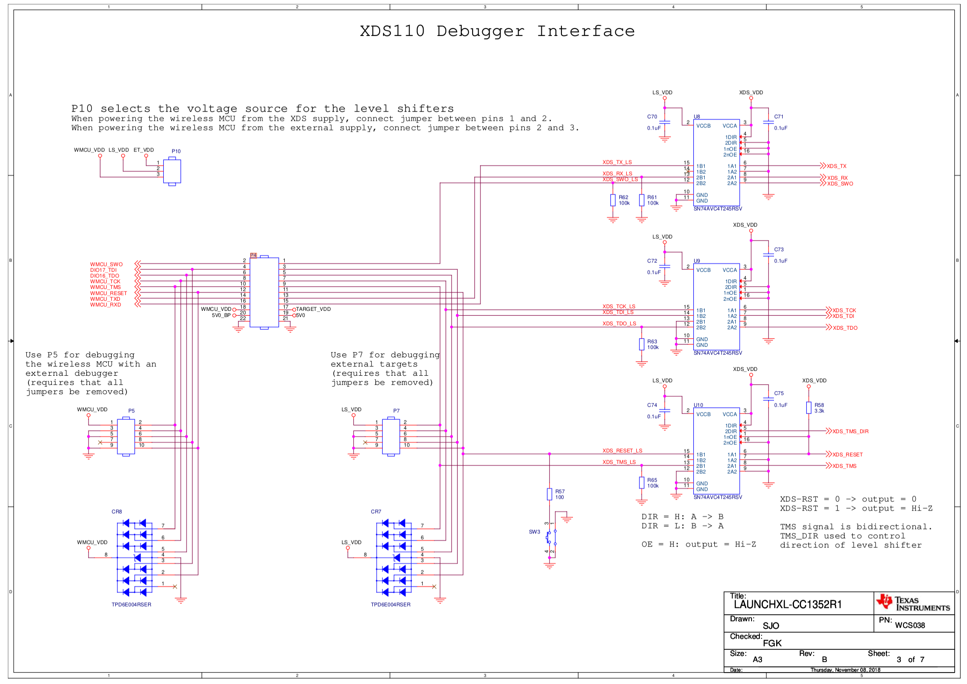967x684 pixels.
Task: Select the LAUNCHXL-CC1352R1 title block field
Action: [x=787, y=605]
